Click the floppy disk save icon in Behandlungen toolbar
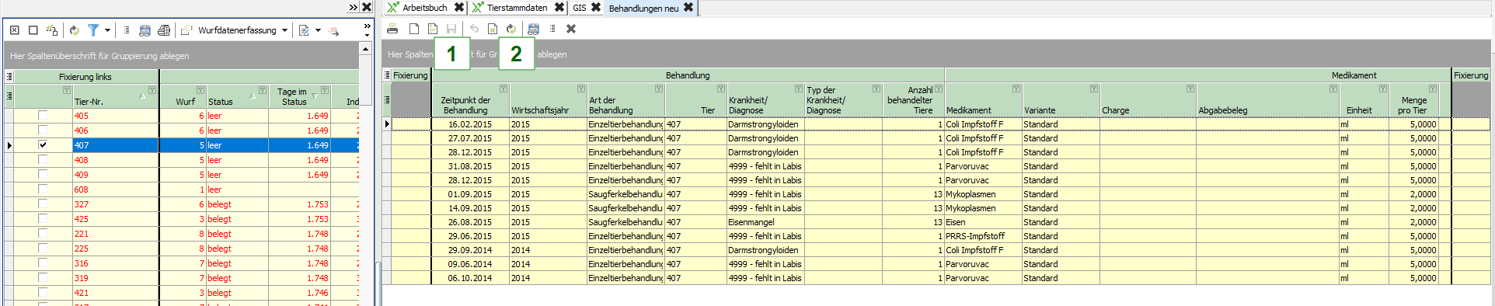The image size is (1495, 306). pyautogui.click(x=451, y=29)
